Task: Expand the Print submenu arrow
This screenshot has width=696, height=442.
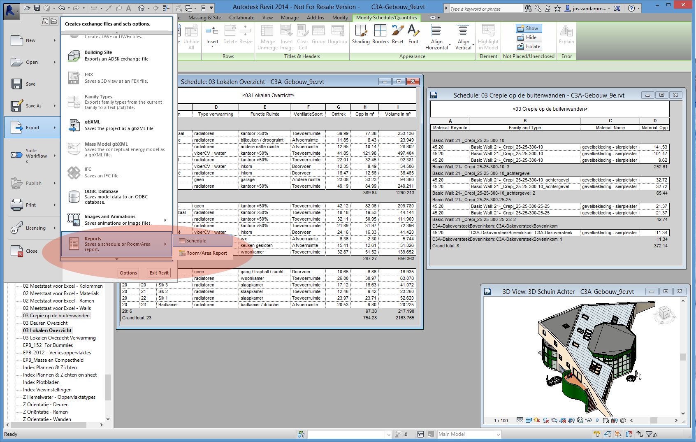Action: [55, 205]
